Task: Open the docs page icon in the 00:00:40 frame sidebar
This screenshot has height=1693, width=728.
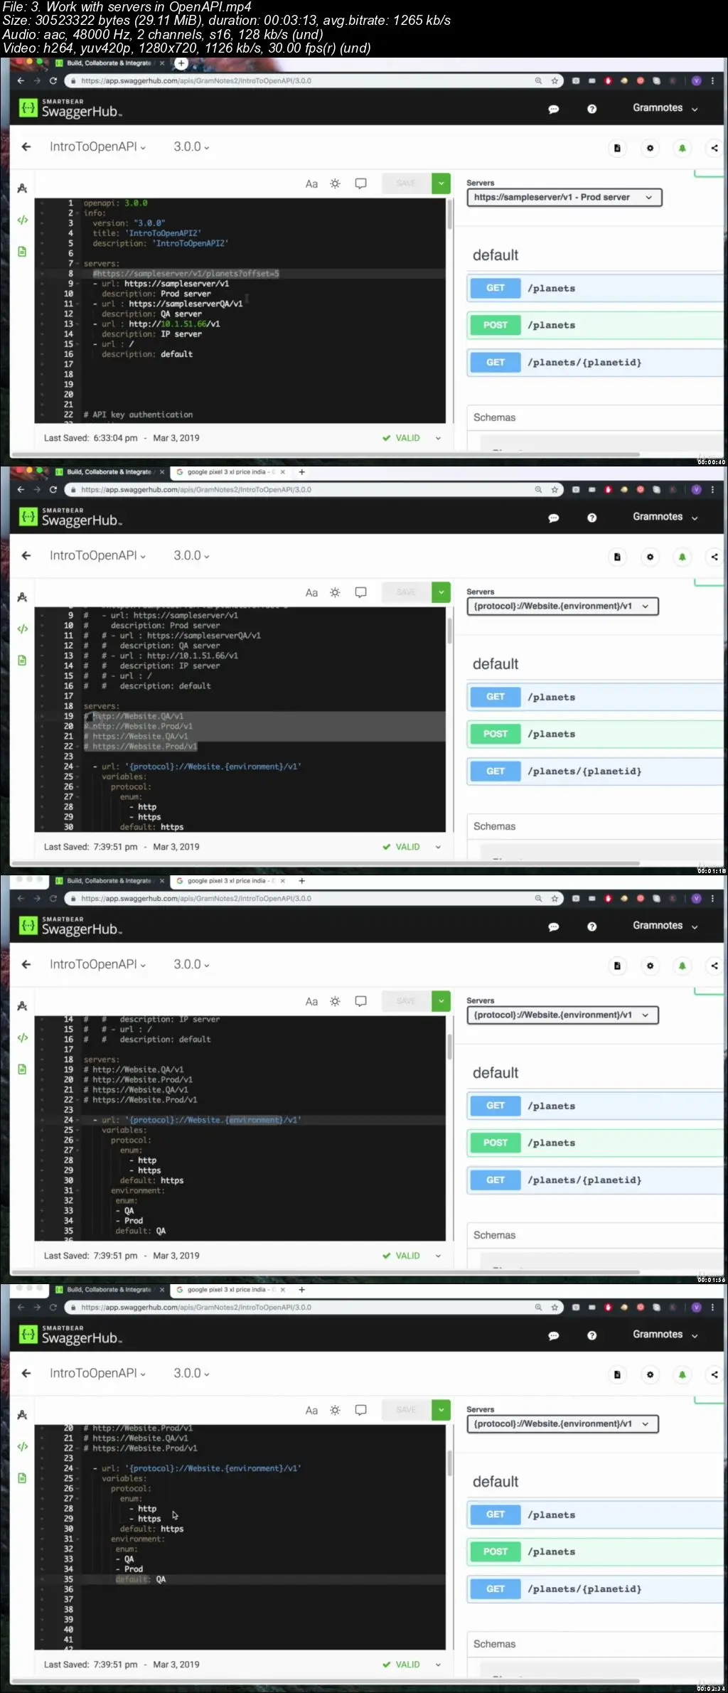Action: pyautogui.click(x=22, y=252)
